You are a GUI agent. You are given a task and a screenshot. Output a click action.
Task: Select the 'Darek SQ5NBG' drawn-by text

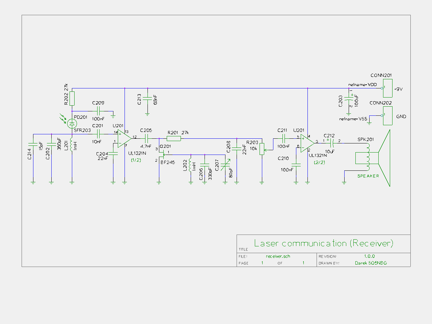pos(371,263)
